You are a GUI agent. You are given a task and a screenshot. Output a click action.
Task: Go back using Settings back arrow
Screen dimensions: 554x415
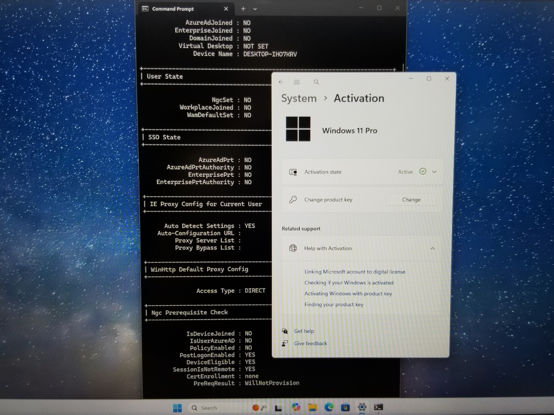coord(281,82)
